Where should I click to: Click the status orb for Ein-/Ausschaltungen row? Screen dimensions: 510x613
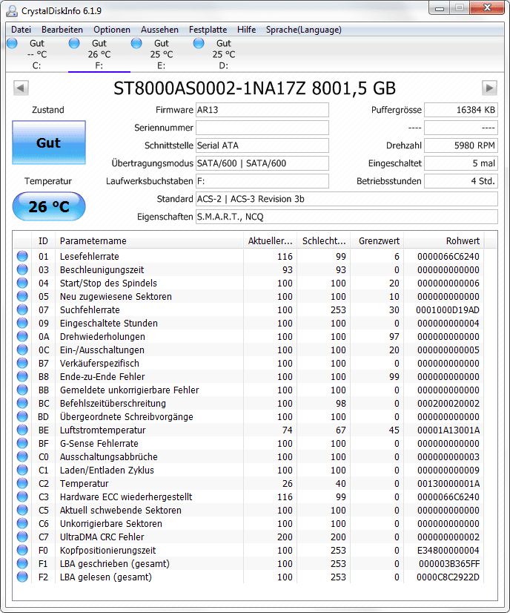pyautogui.click(x=22, y=350)
